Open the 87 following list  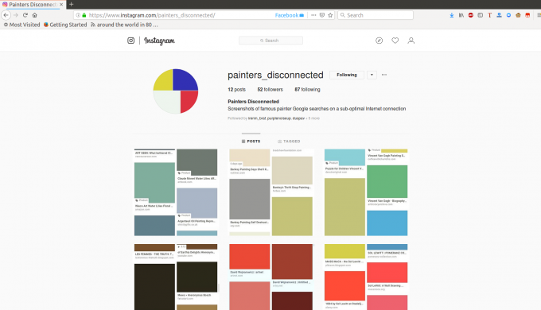(307, 90)
